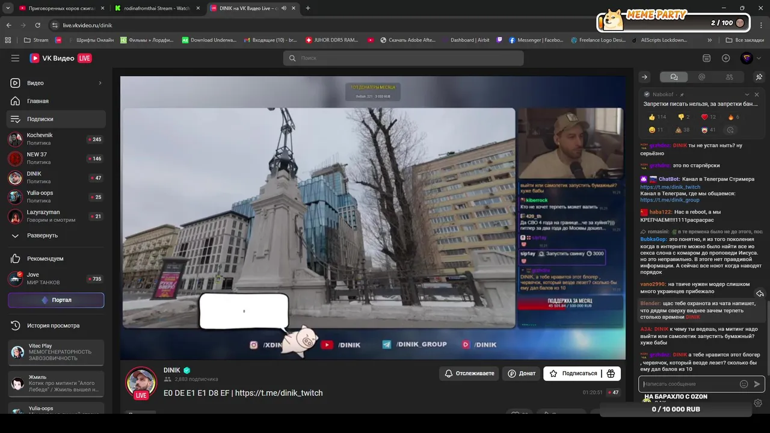The image size is (770, 433).
Task: Click the VK Видео LIVE logo
Action: (x=61, y=58)
